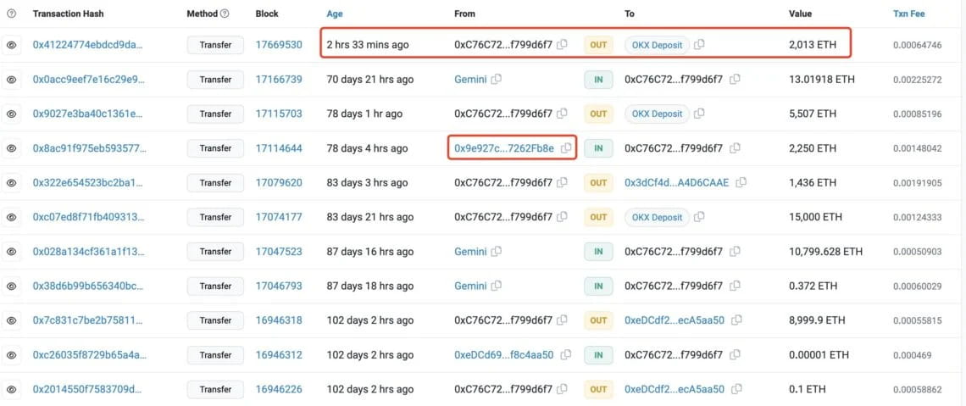This screenshot has width=966, height=406.
Task: Toggle eye icon for transaction 0x2014550f7583709d
Action: tap(11, 389)
